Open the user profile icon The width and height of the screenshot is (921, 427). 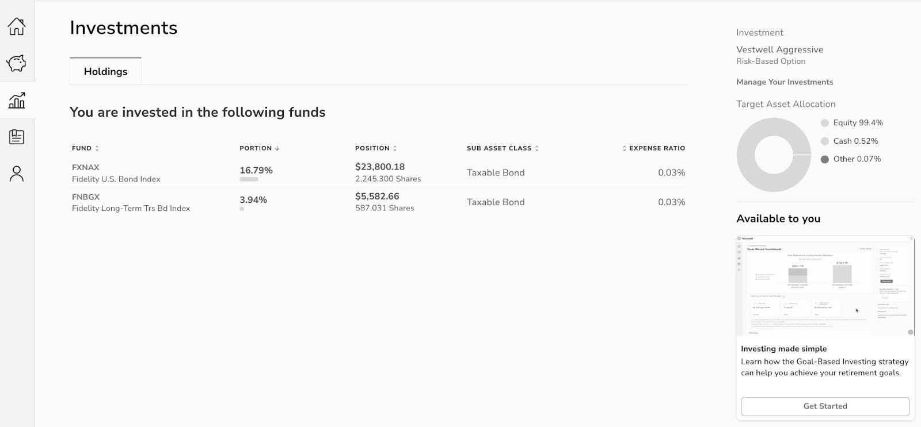click(x=17, y=174)
